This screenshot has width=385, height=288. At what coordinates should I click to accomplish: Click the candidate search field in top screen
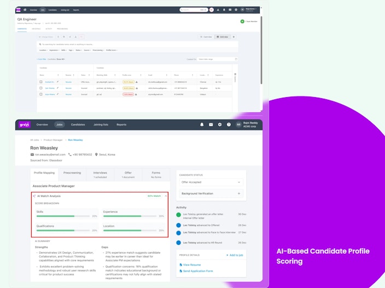coord(137,44)
